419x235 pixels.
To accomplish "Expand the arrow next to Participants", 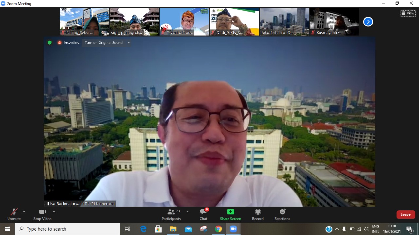I will 187,212.
